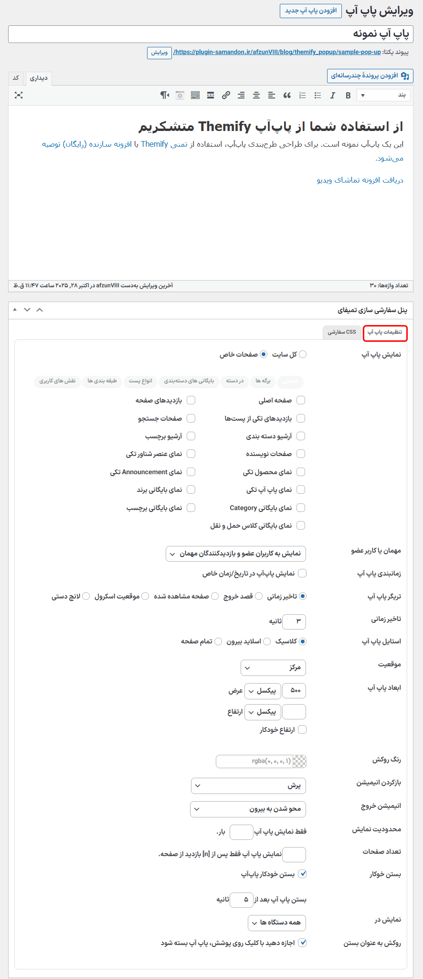Insert or edit a link

coord(226,96)
